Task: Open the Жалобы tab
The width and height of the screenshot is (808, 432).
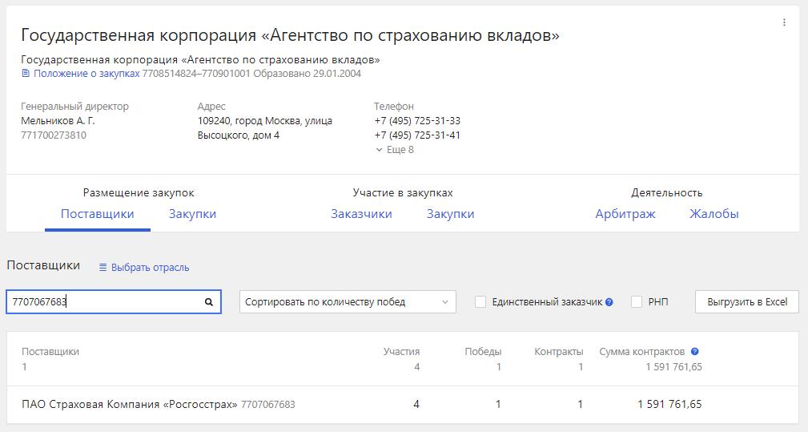Action: [x=714, y=214]
